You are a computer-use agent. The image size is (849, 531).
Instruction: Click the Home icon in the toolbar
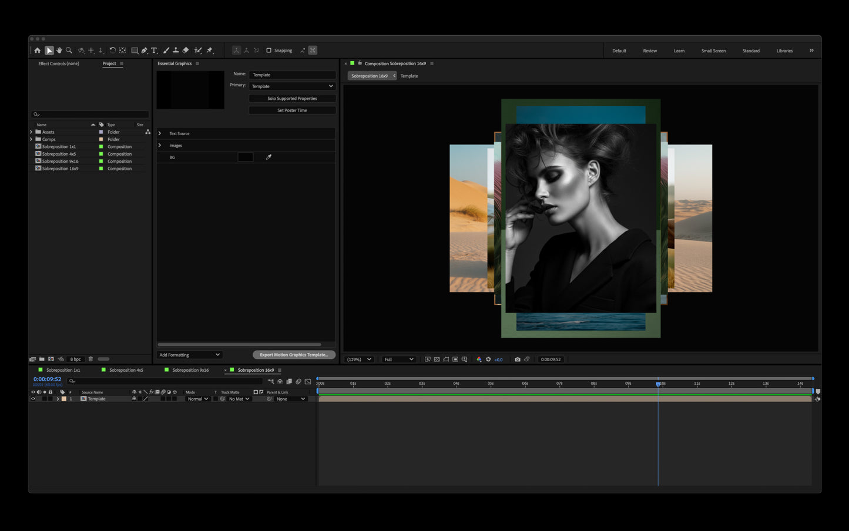pos(38,51)
